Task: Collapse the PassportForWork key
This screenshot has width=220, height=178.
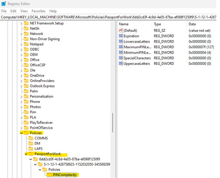Action: 26,154
